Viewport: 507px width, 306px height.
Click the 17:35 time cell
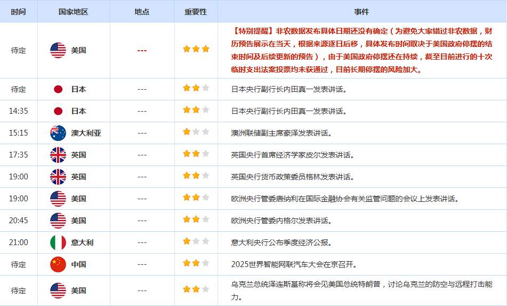click(19, 155)
